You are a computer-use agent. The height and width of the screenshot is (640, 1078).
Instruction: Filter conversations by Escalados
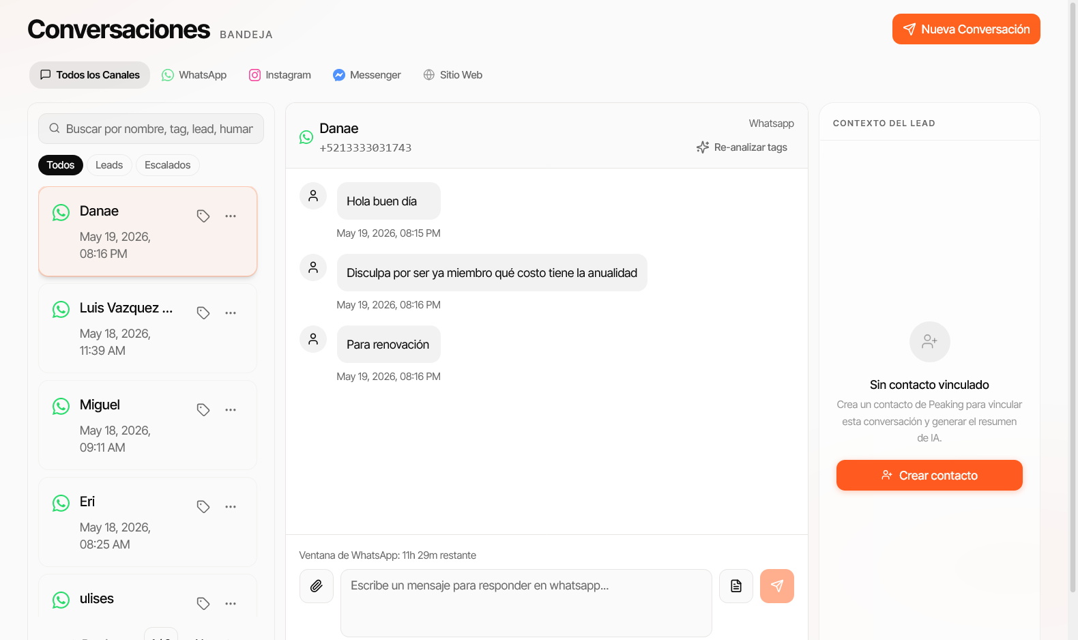tap(168, 165)
